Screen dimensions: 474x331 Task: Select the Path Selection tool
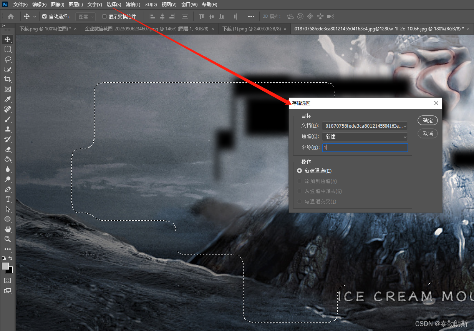(x=8, y=209)
